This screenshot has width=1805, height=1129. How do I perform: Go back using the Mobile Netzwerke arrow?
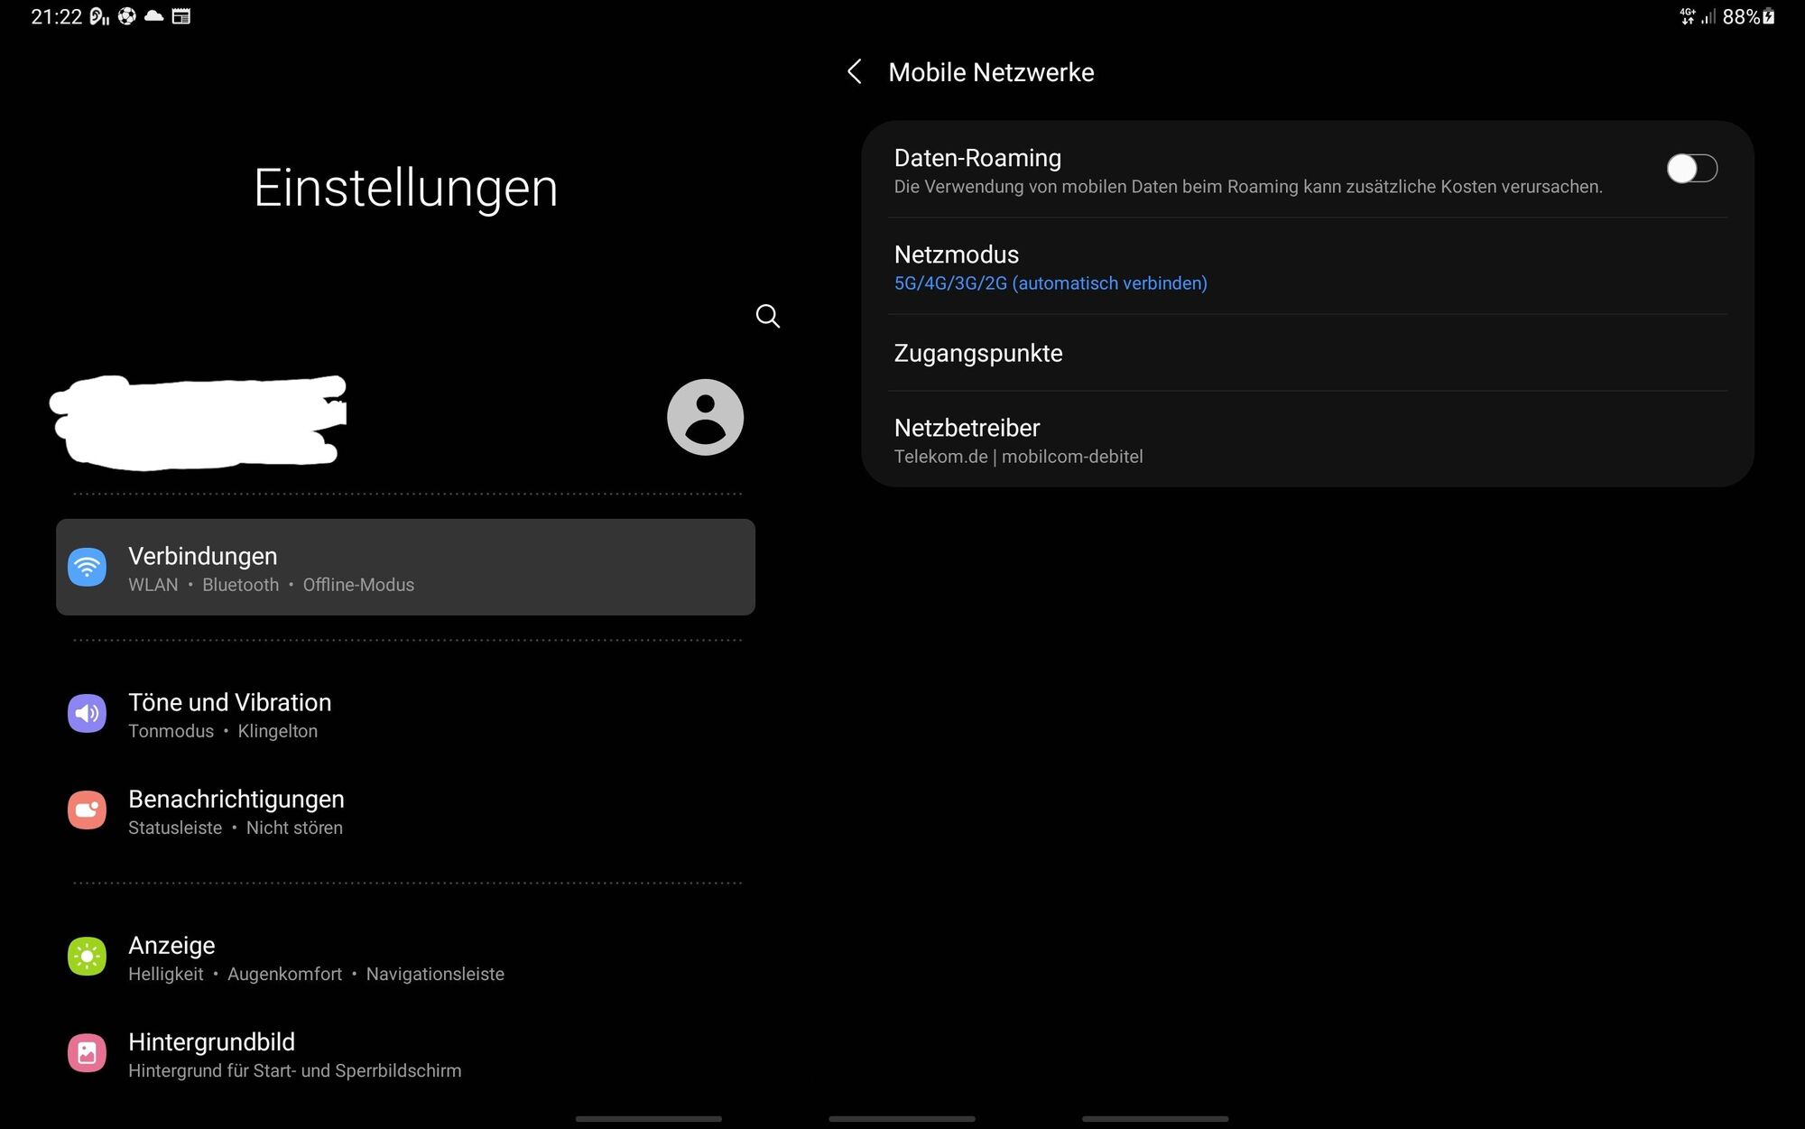click(855, 72)
